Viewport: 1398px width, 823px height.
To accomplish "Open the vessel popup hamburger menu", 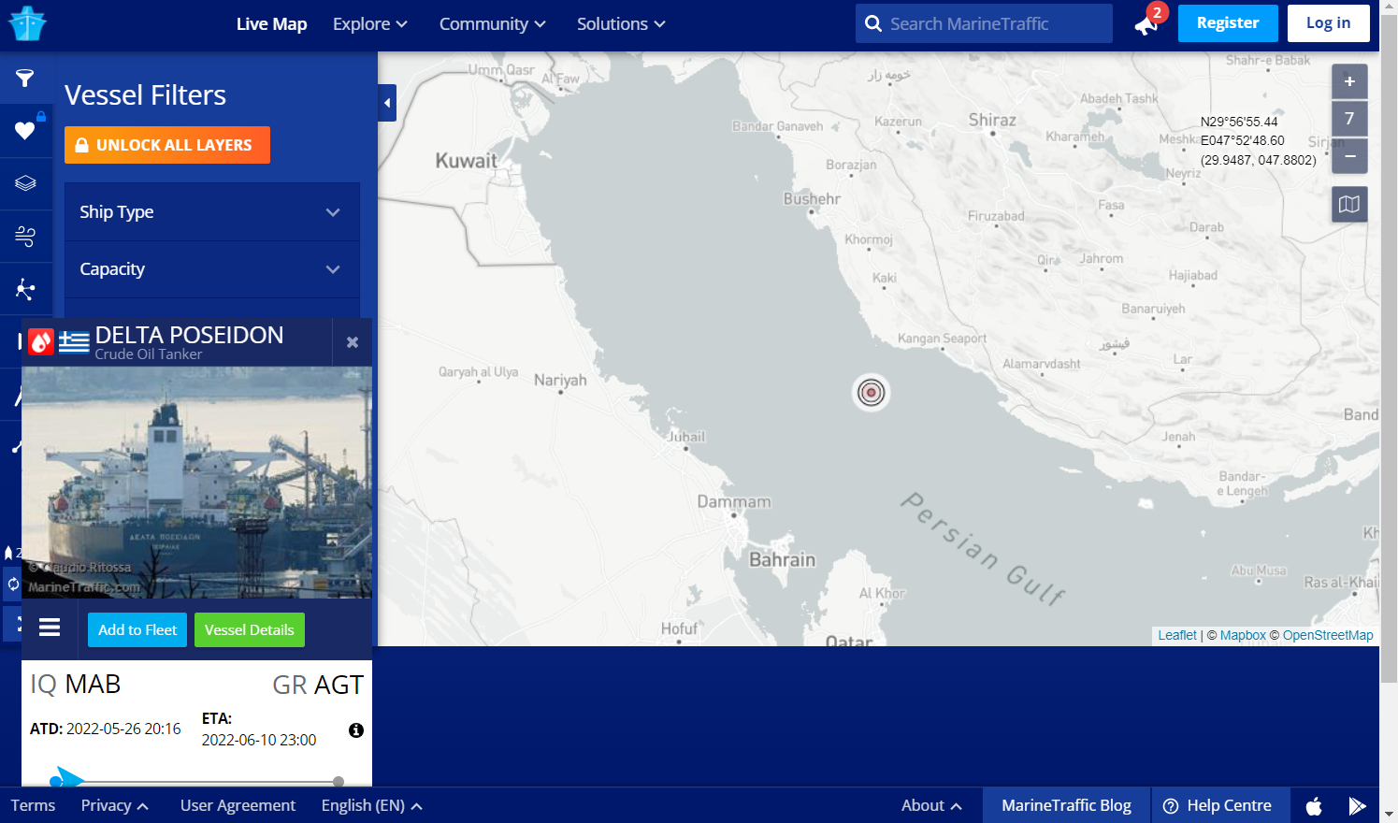I will pyautogui.click(x=50, y=628).
